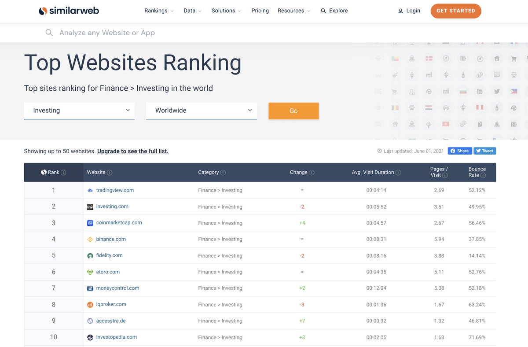
Task: Open the Investing category dropdown
Action: [x=79, y=111]
